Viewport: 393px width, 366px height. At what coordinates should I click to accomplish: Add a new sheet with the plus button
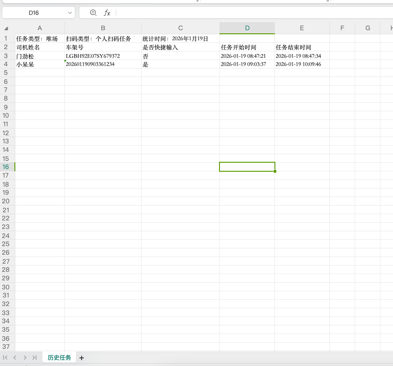(82, 358)
